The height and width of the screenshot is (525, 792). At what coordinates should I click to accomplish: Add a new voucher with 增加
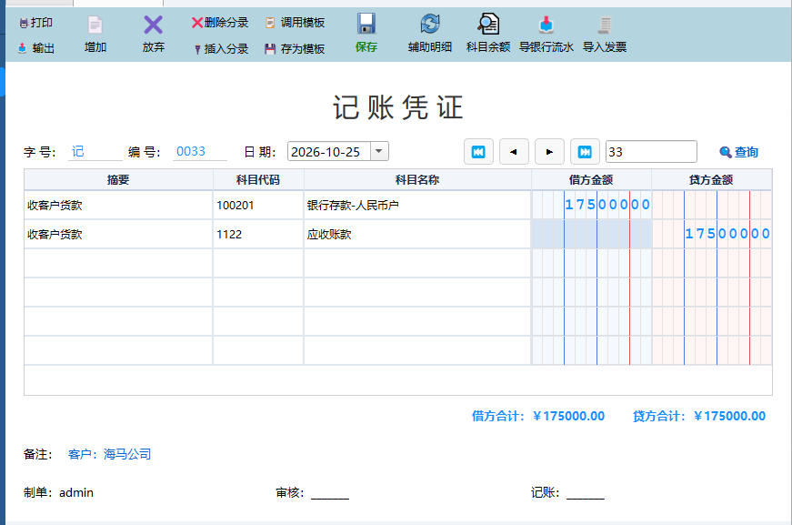(95, 35)
